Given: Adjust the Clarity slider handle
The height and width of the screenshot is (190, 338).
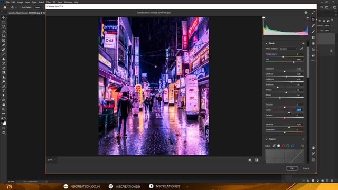Looking at the screenshot, I should pos(289,112).
